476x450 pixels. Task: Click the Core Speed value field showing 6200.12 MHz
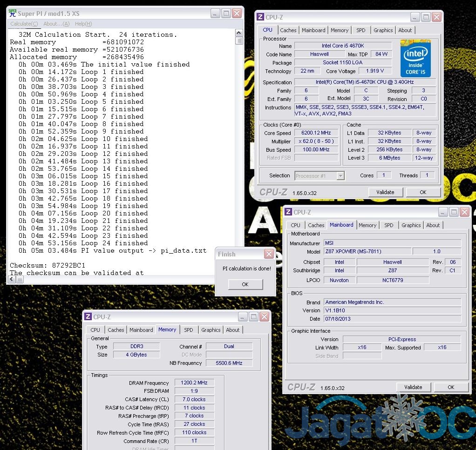click(316, 133)
